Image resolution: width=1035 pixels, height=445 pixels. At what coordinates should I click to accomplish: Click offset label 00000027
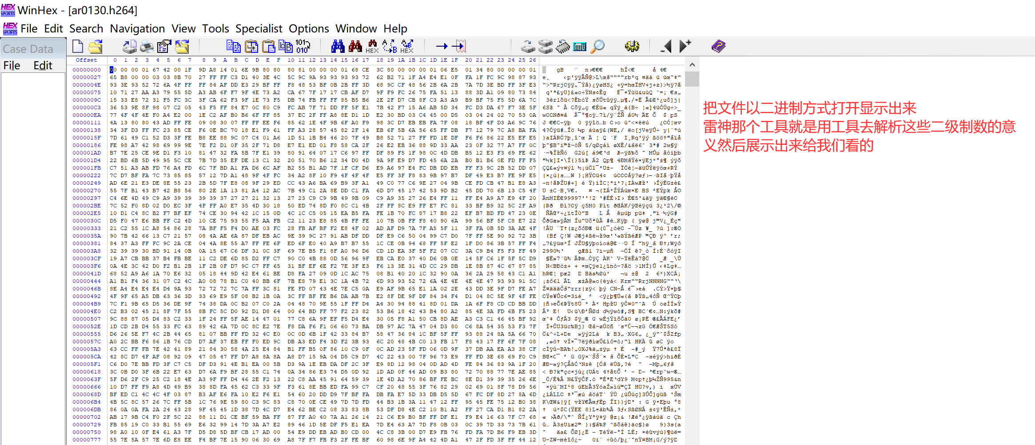click(x=87, y=77)
